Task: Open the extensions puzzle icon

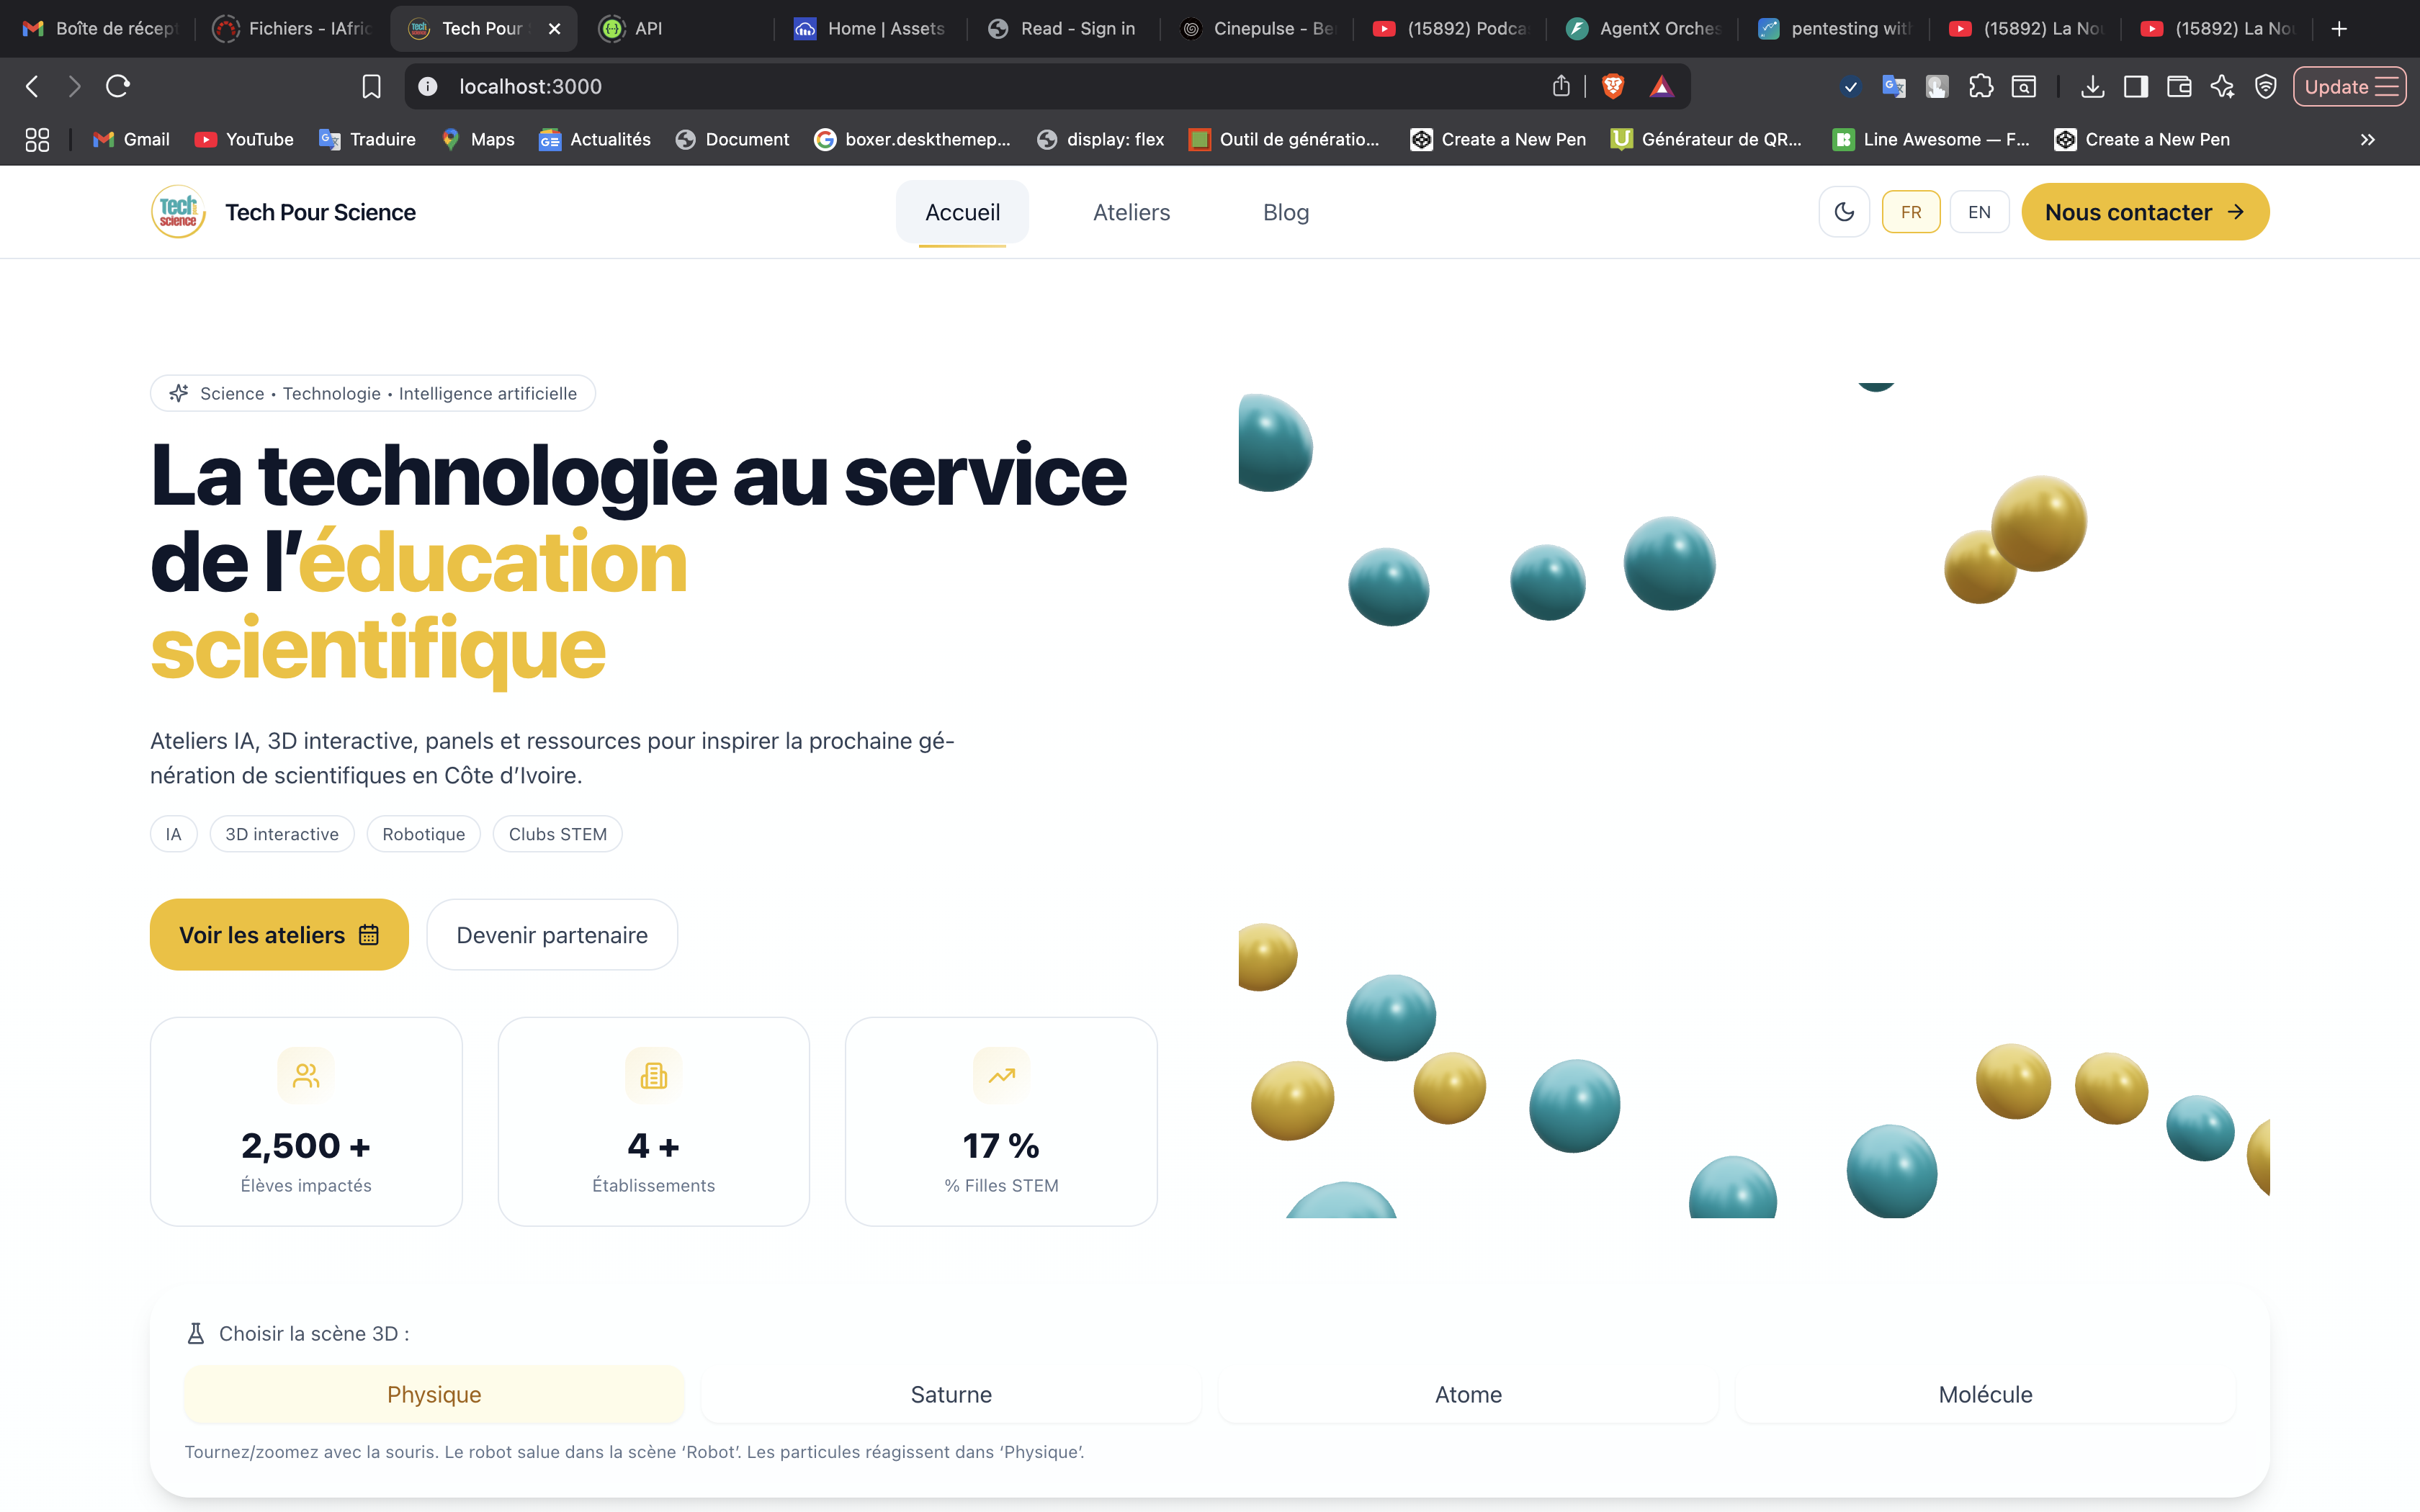Action: point(1980,86)
